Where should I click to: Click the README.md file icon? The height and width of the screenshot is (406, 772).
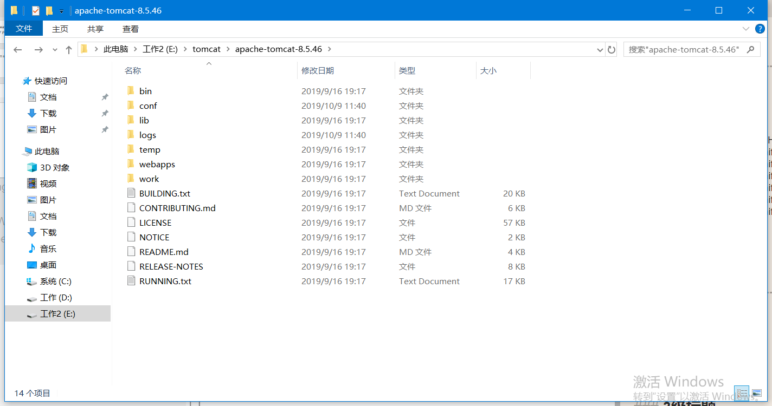[130, 252]
